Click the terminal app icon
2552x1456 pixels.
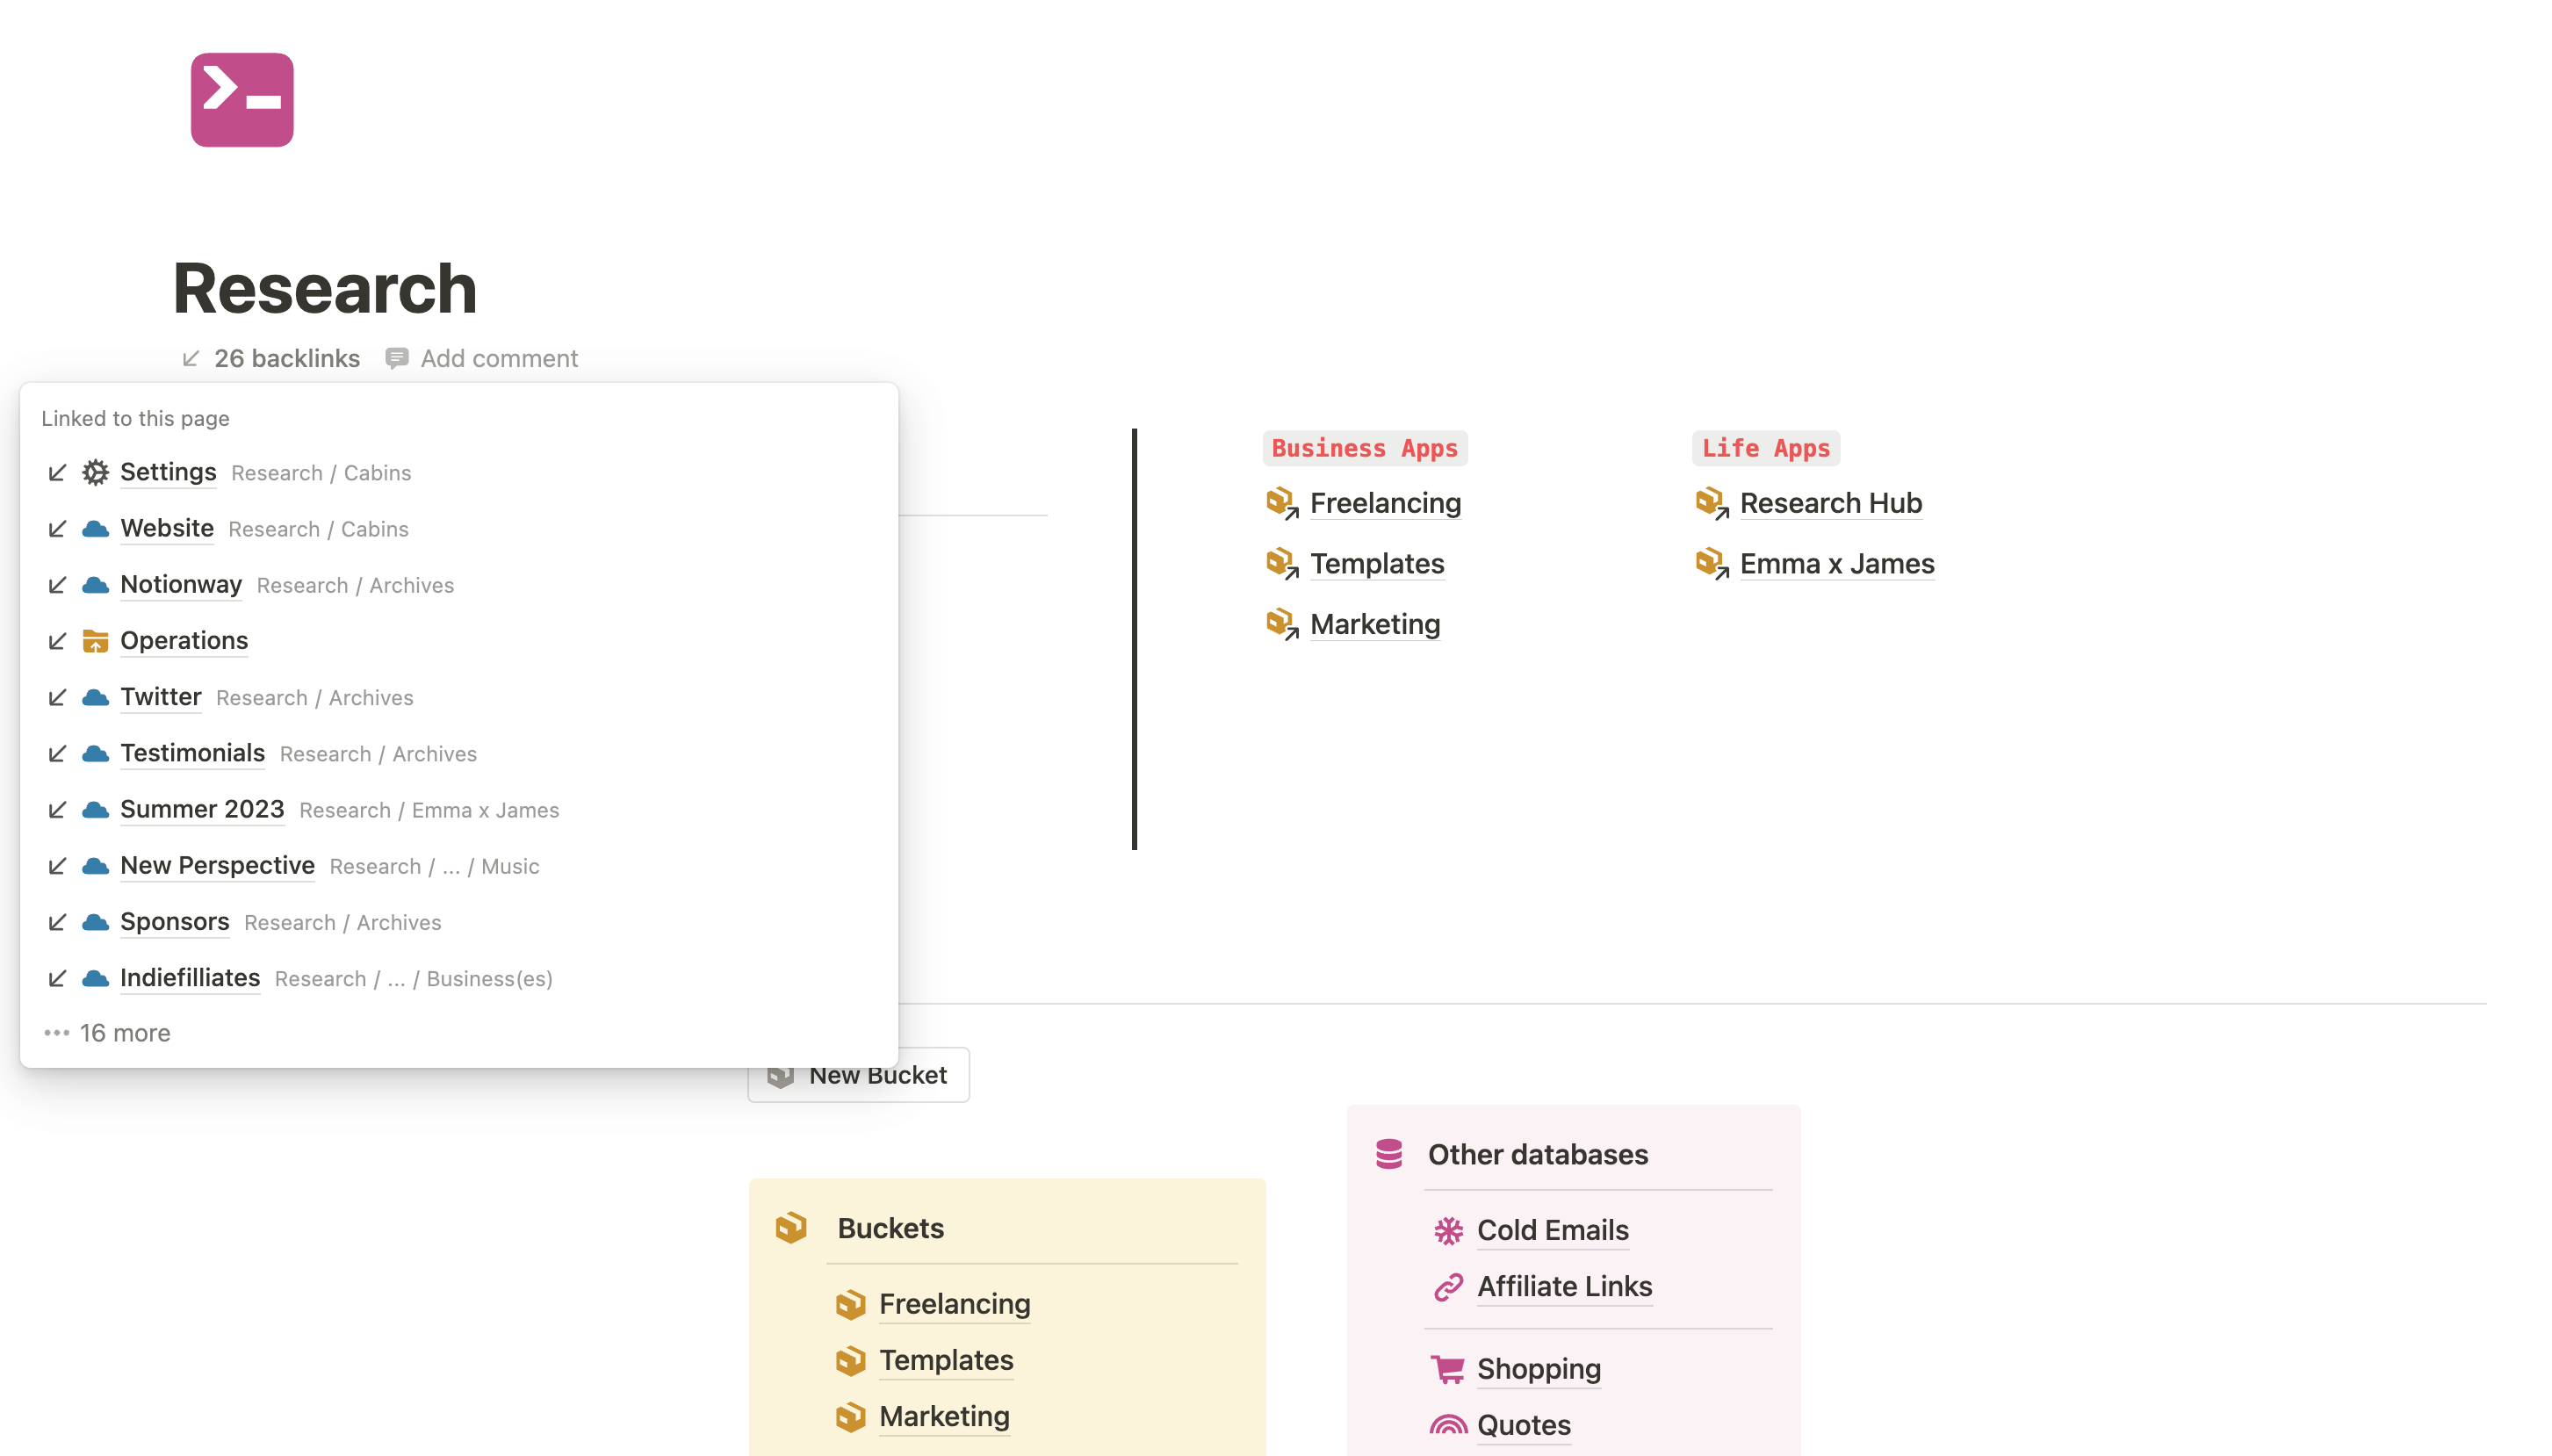click(242, 100)
